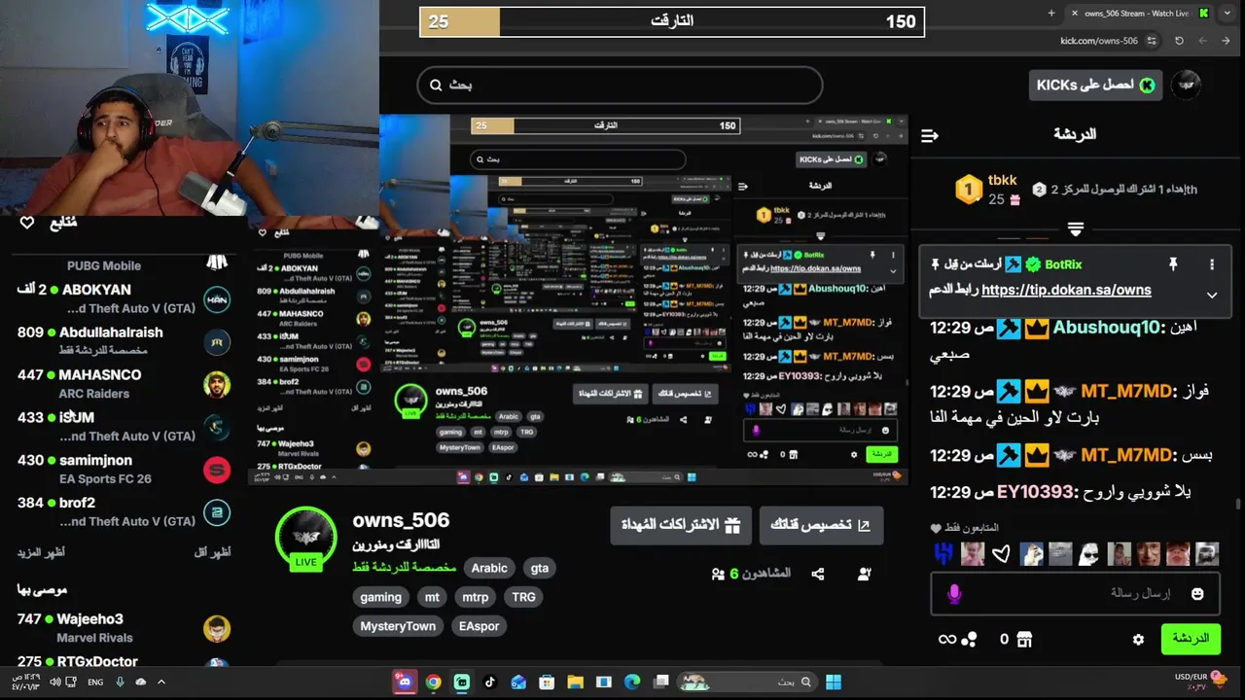Open Wajeeho3 Marvel Rivals recommended channel
Viewport: 1245px width, 700px height.
click(x=124, y=628)
